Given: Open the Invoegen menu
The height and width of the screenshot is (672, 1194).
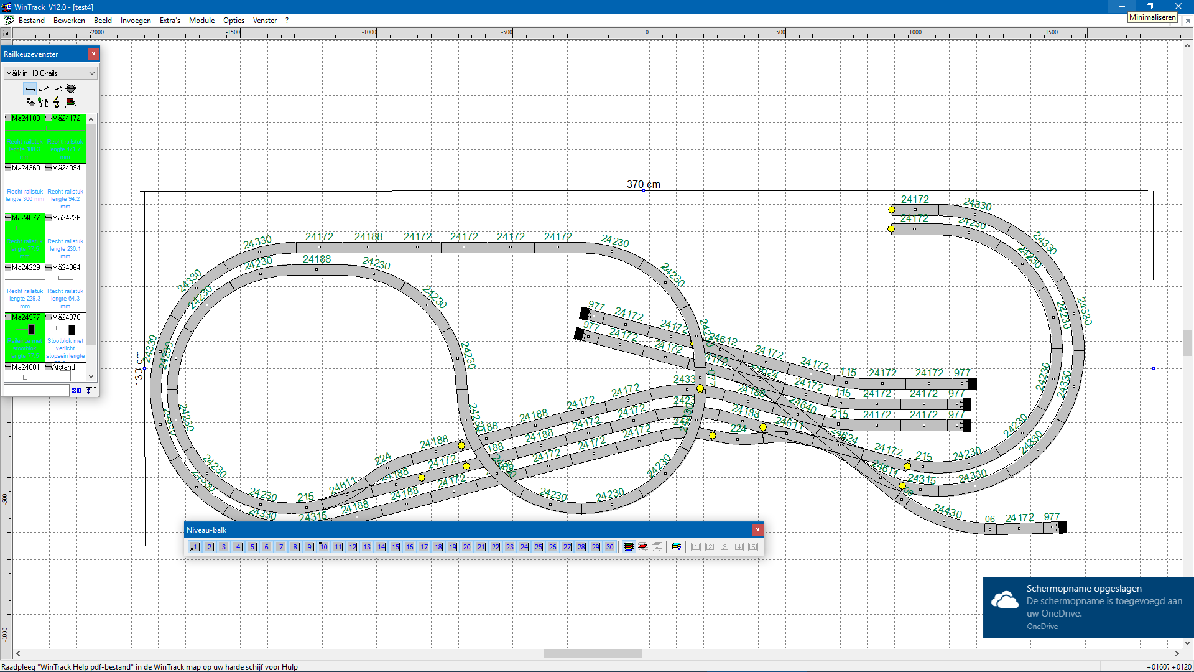Looking at the screenshot, I should pyautogui.click(x=136, y=21).
